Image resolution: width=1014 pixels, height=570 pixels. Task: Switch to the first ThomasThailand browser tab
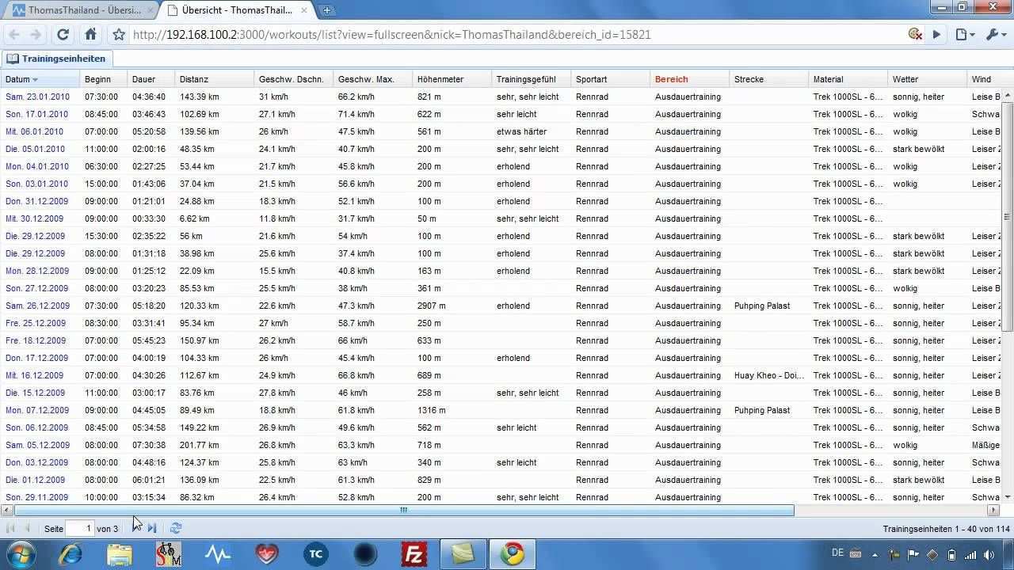coord(79,10)
